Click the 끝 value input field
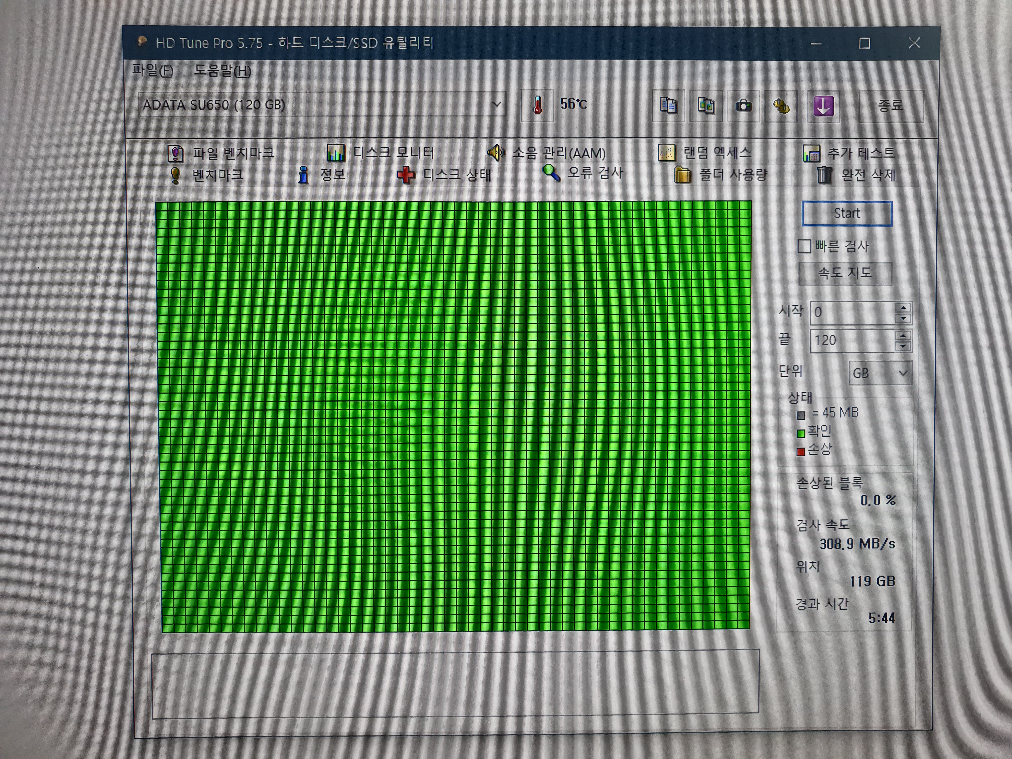Viewport: 1012px width, 759px height. [x=853, y=340]
